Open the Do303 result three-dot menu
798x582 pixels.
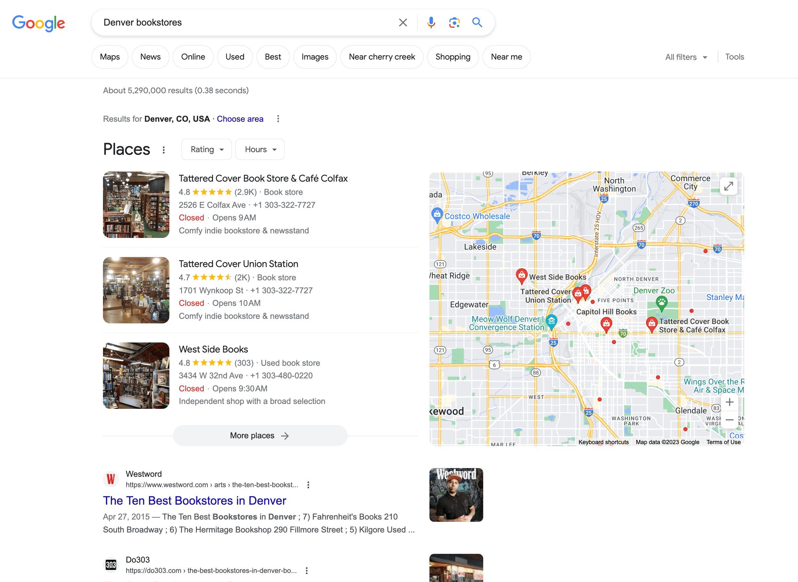(x=307, y=570)
